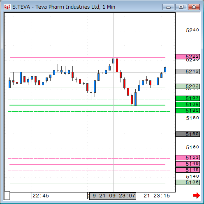Maximize the S.TEVA chart window
Screen dimensions: 204x204
(x=181, y=7)
